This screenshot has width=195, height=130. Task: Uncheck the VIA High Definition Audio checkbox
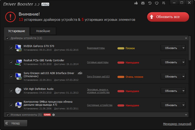click(x=11, y=91)
